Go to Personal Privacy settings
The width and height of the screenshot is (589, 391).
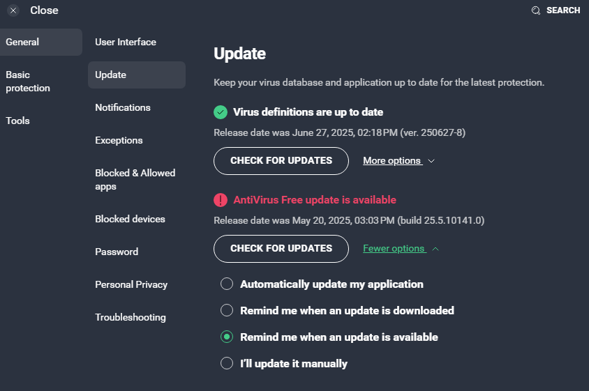tap(131, 285)
